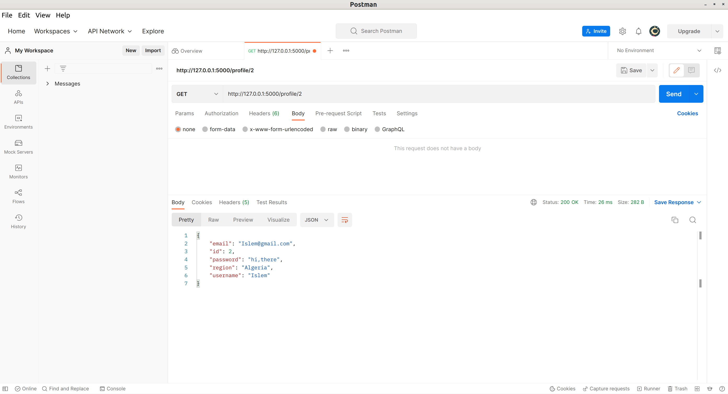Screen dimensions: 728x394
Task: Switch to the Pre-request Script tab
Action: 338,113
